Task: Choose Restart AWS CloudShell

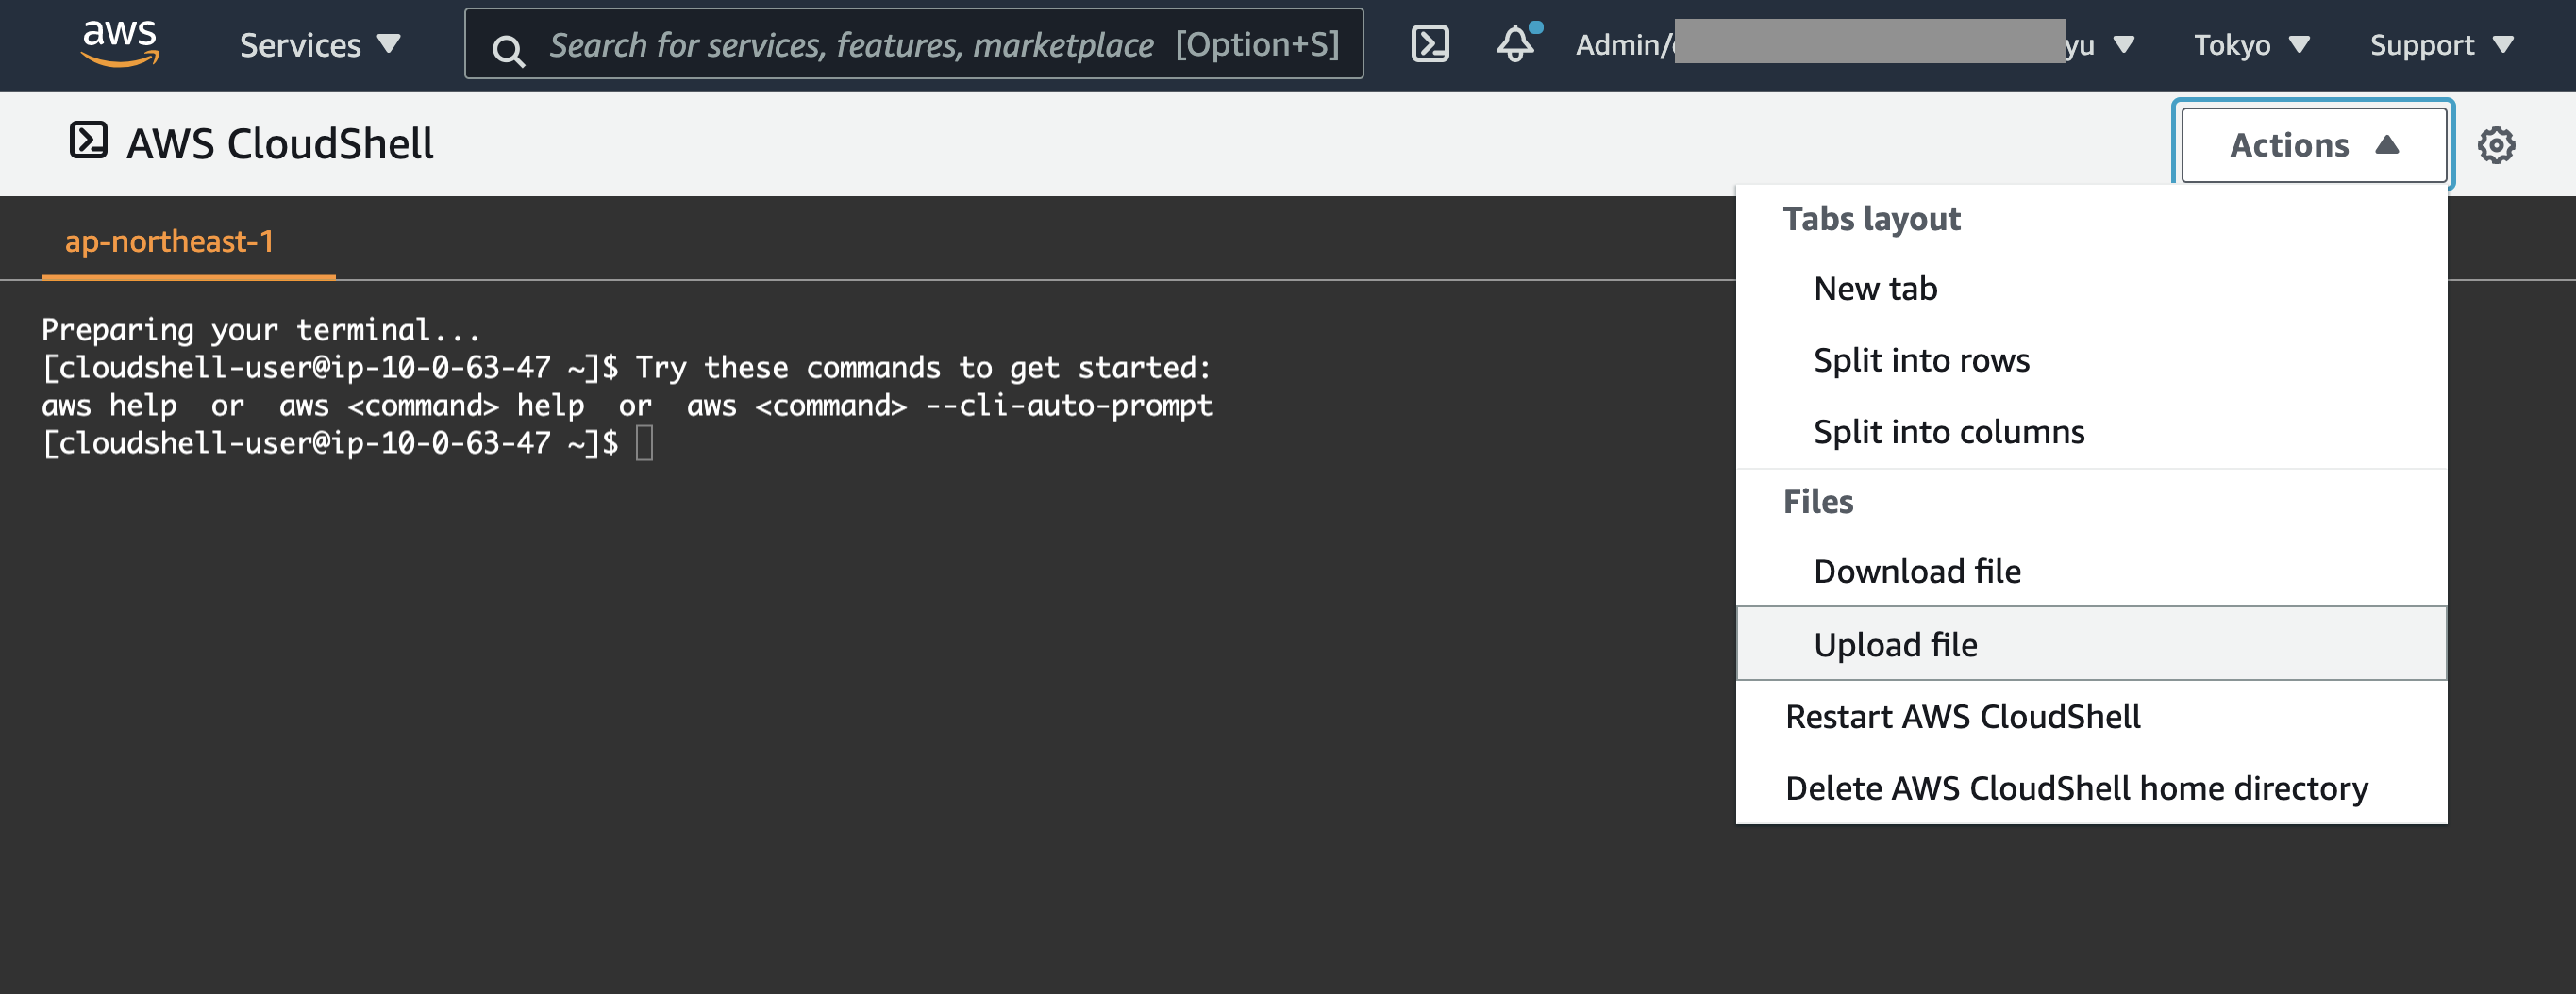Action: pos(2091,717)
